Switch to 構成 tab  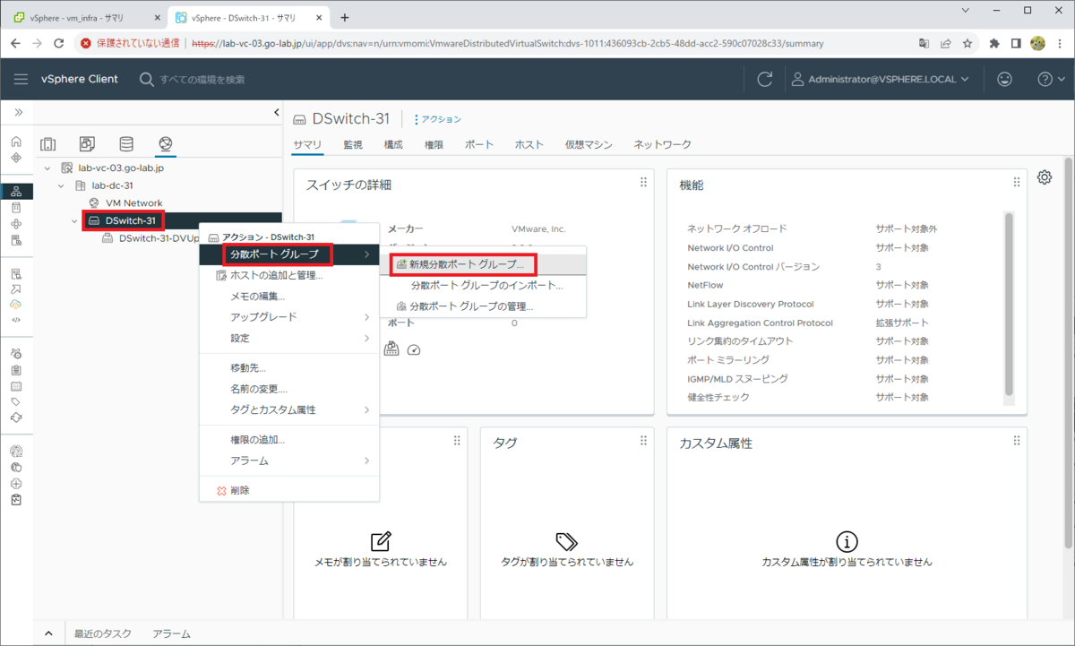[393, 144]
